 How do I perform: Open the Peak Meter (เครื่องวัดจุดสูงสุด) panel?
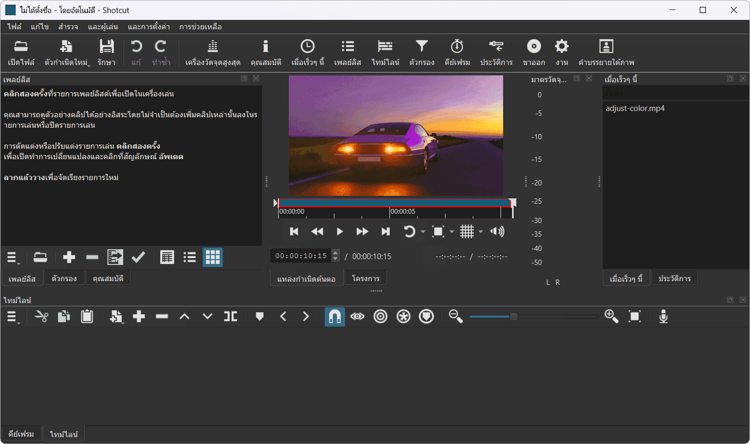213,52
